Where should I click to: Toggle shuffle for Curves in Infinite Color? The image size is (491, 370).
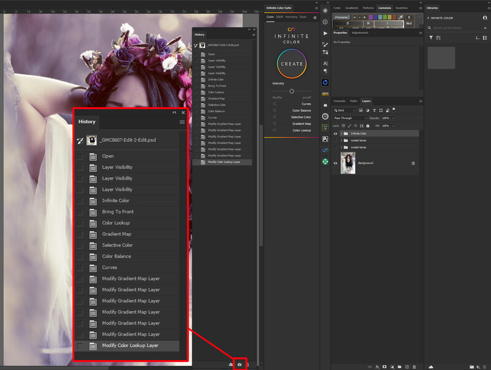coord(274,104)
